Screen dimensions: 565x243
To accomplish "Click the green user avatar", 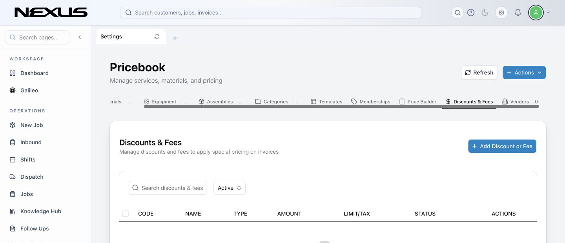I will click(536, 13).
